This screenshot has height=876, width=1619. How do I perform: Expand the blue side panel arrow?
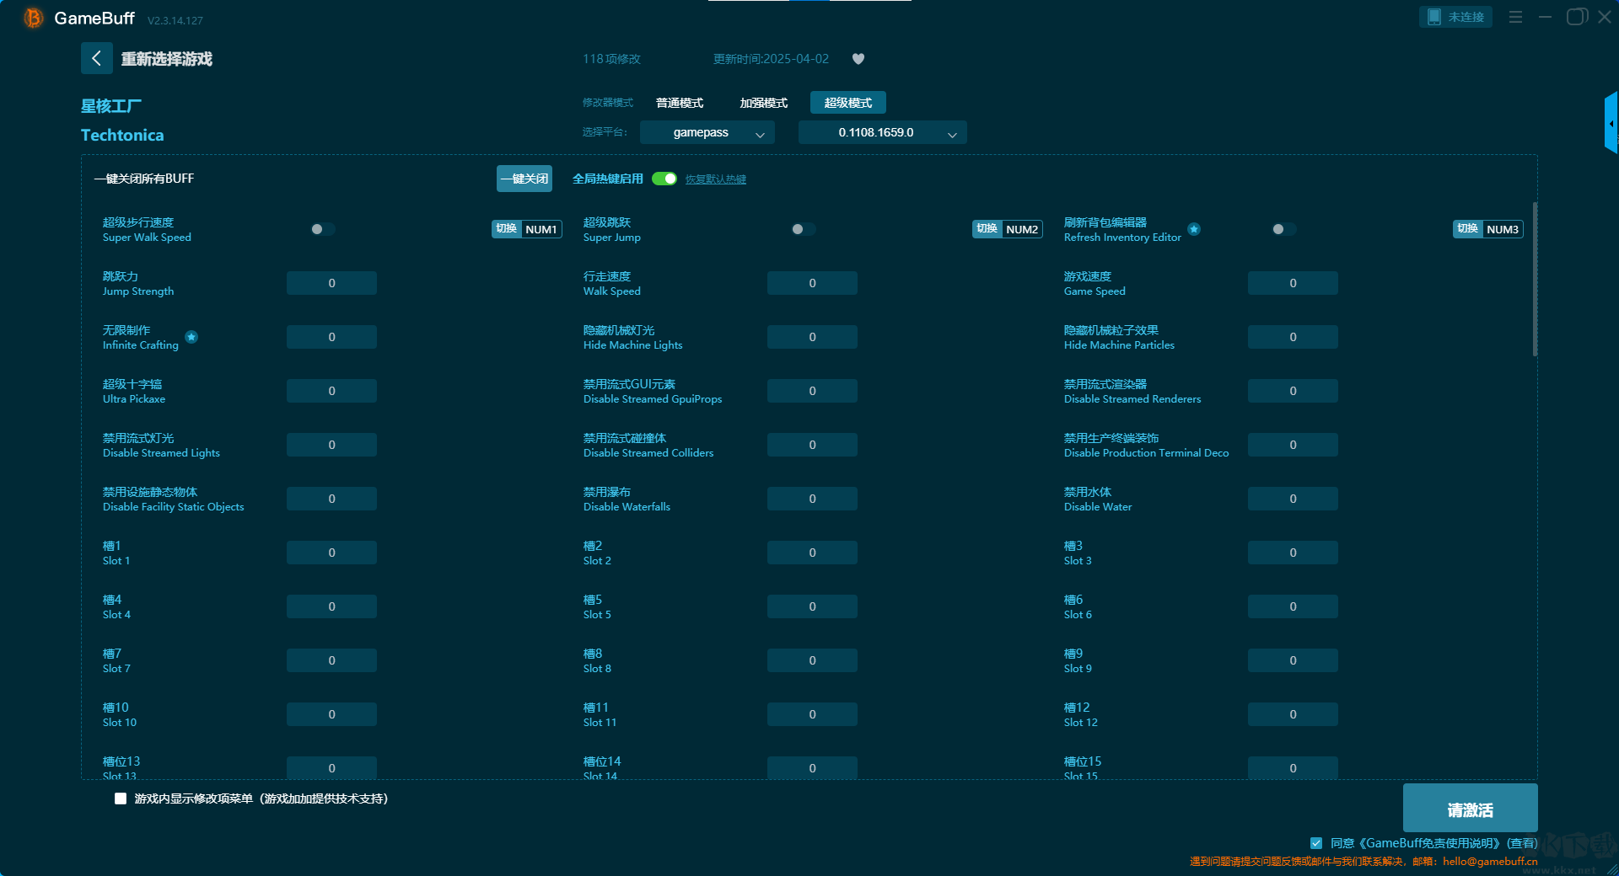1611,124
